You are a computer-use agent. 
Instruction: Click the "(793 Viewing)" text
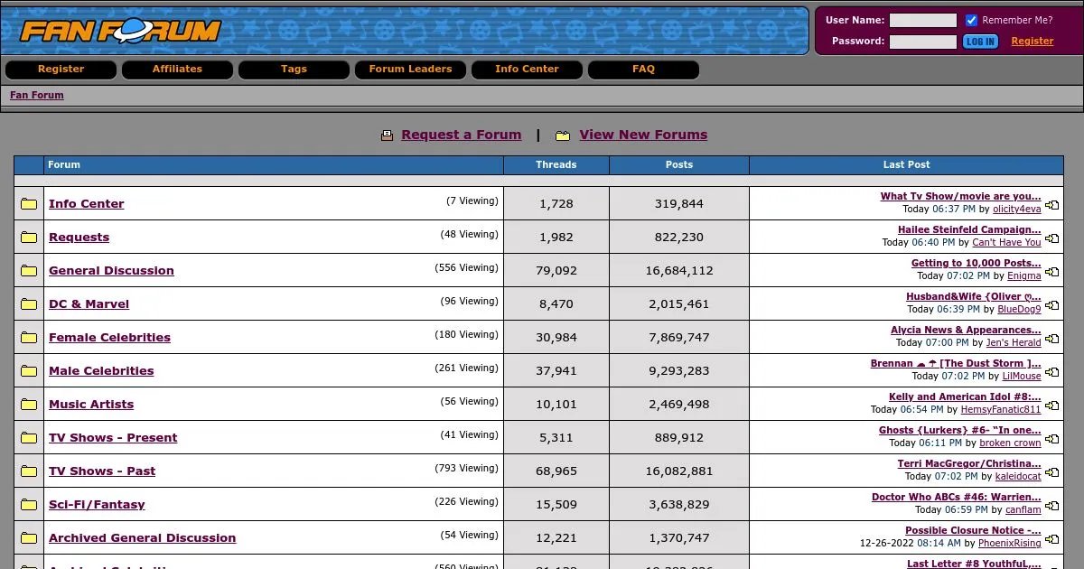tap(466, 469)
